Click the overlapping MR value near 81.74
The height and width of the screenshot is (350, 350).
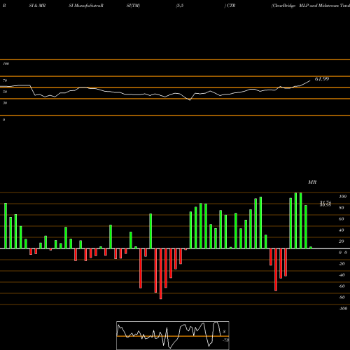(325, 204)
